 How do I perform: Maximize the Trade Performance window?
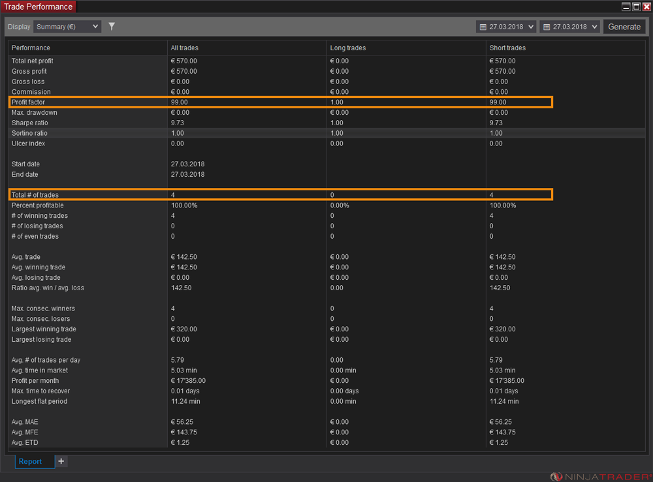pos(636,7)
